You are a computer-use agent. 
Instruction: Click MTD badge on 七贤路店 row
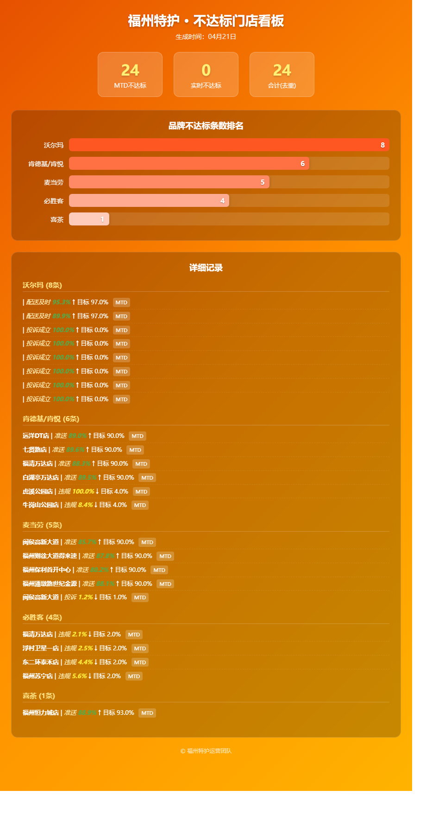(135, 450)
